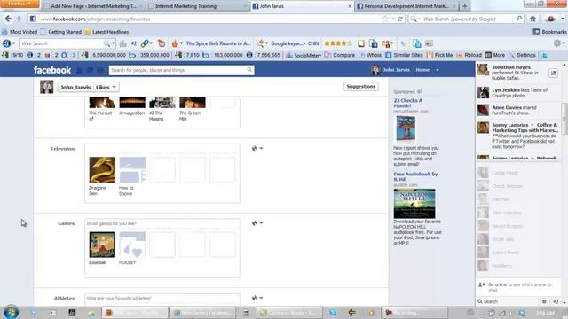This screenshot has width=568, height=319.
Task: Click the star rating in toolbar
Action: click(337, 43)
